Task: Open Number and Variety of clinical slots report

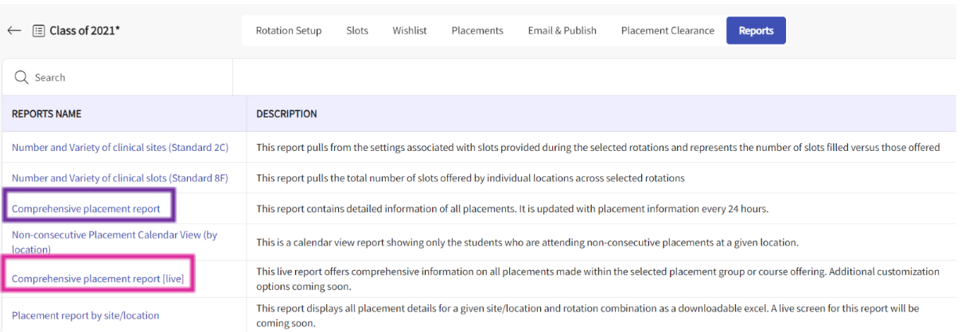Action: 120,179
